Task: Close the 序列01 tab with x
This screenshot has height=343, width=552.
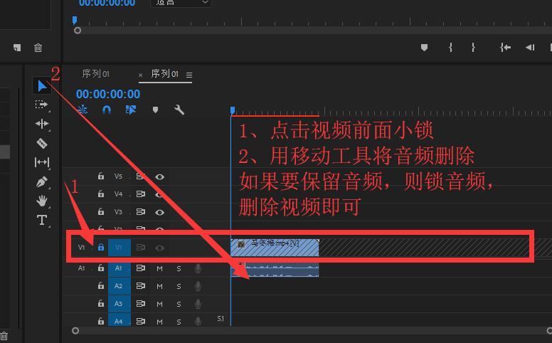Action: (x=140, y=75)
